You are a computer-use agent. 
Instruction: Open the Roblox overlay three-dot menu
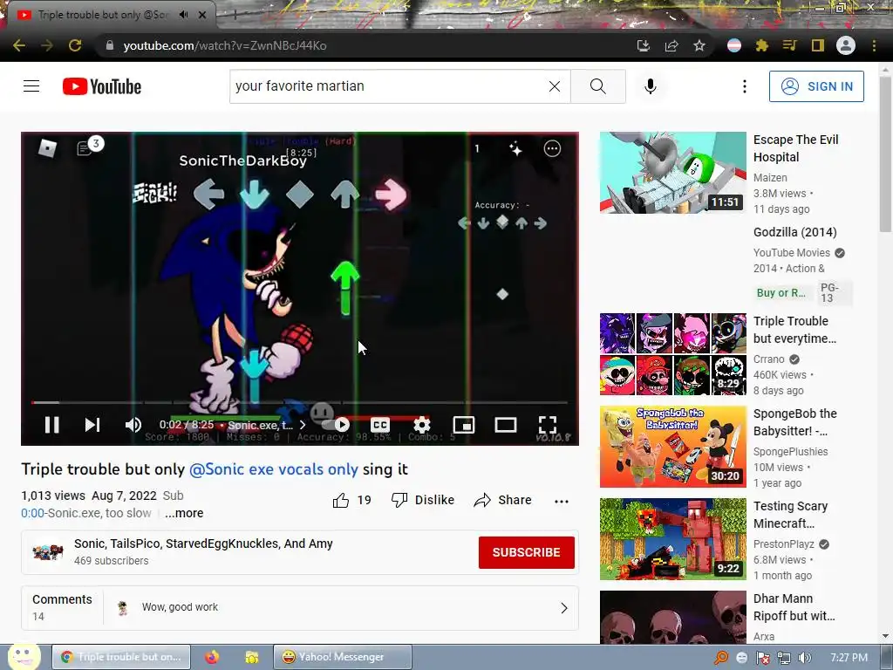tap(552, 148)
